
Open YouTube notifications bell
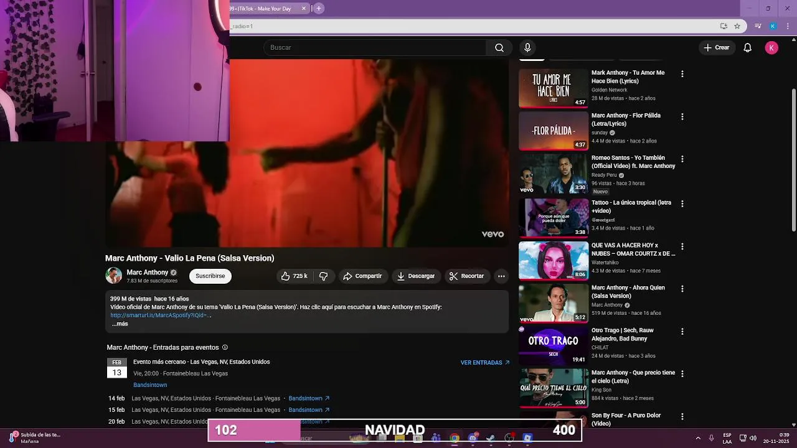tap(748, 48)
